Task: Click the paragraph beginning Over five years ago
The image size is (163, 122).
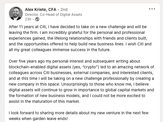Action: [x=81, y=81]
